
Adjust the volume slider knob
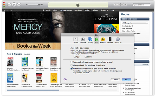click(x=38, y=5)
